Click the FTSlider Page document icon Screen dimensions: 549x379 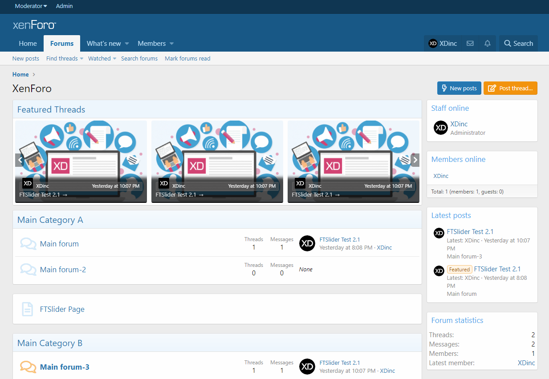pyautogui.click(x=28, y=309)
